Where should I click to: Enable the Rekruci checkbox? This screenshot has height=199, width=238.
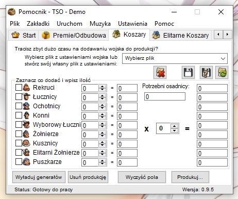click(x=19, y=87)
